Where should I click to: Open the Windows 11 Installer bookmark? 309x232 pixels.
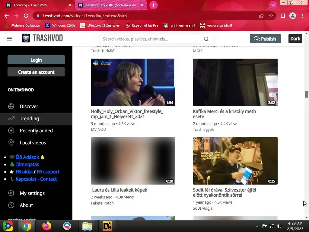pos(100,25)
